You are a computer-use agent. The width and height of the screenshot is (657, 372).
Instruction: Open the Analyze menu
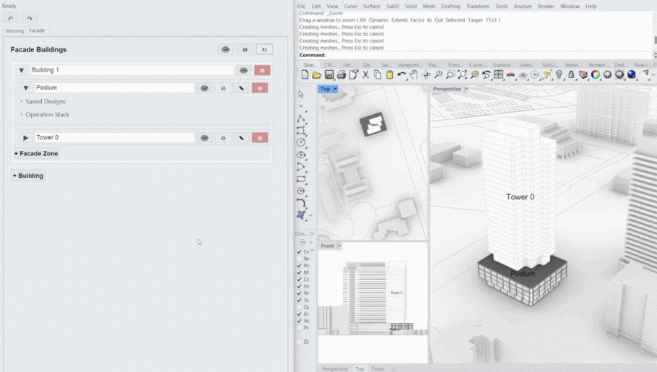(x=523, y=7)
